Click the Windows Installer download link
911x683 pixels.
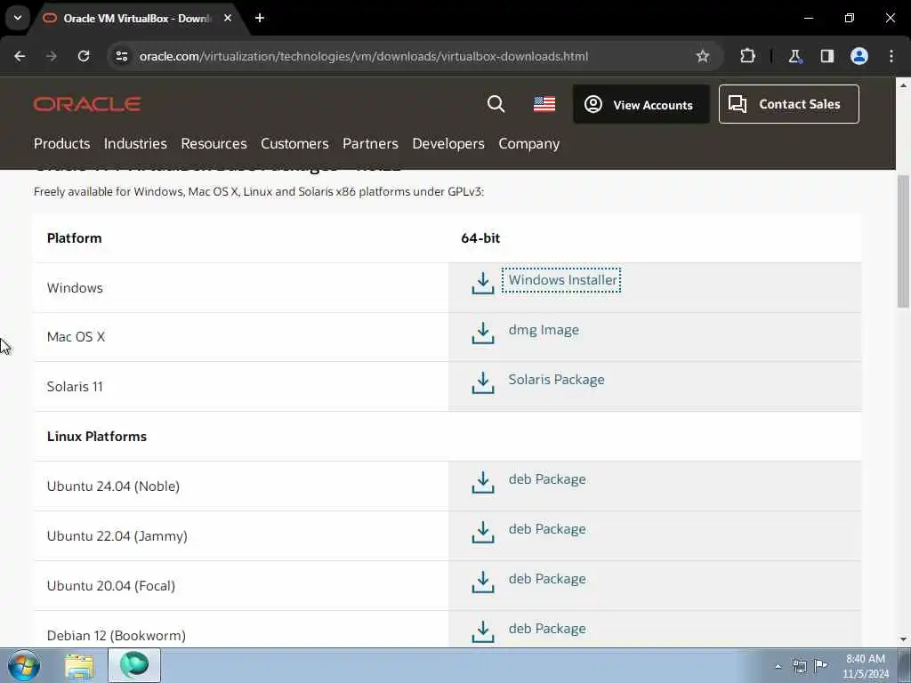pos(562,280)
